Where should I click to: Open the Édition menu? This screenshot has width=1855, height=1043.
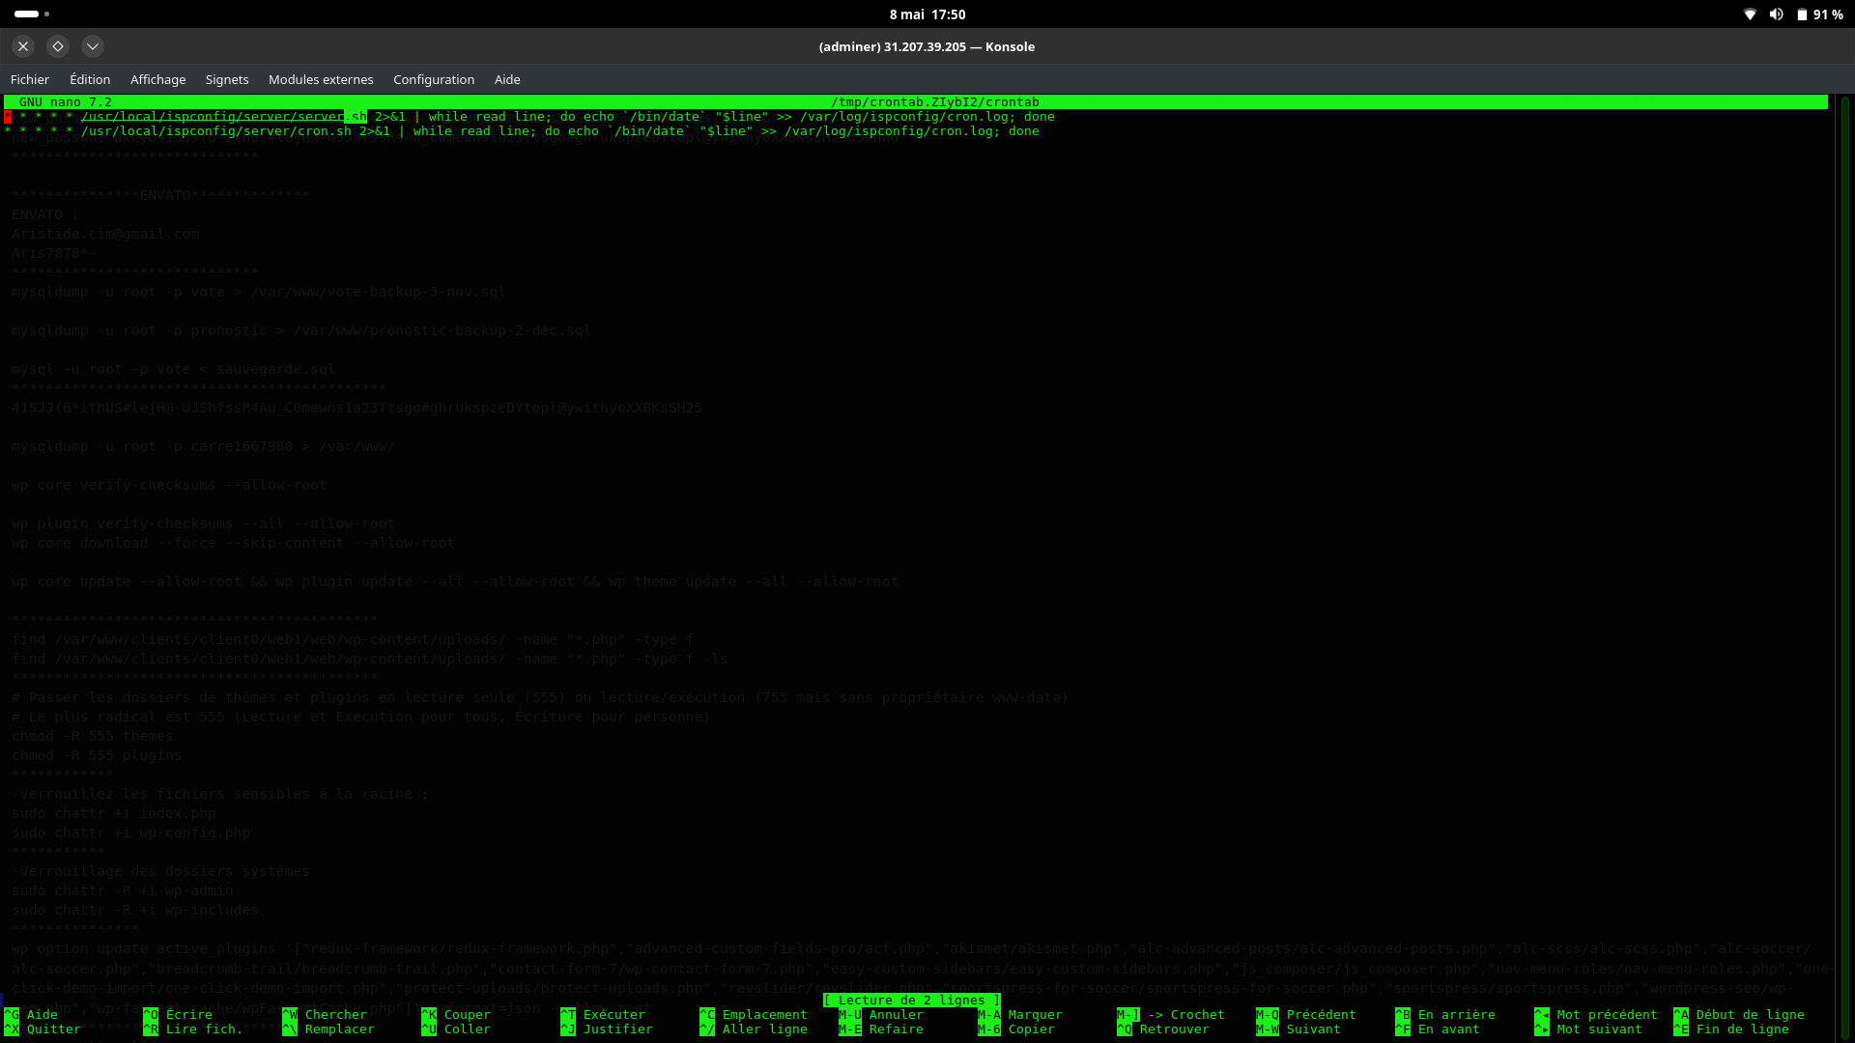coord(90,79)
